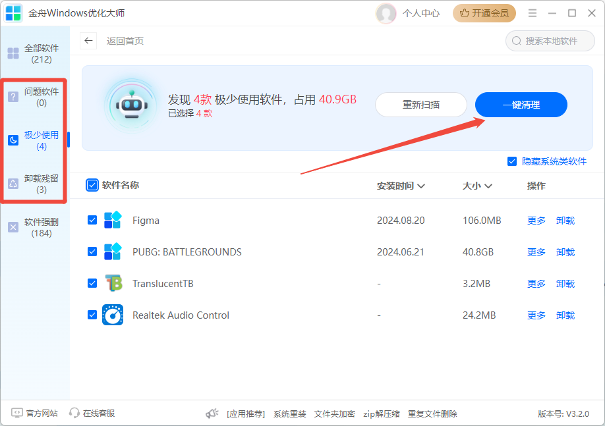The image size is (605, 426).
Task: Toggle the select-all 软件名称 checkbox
Action: tap(92, 185)
